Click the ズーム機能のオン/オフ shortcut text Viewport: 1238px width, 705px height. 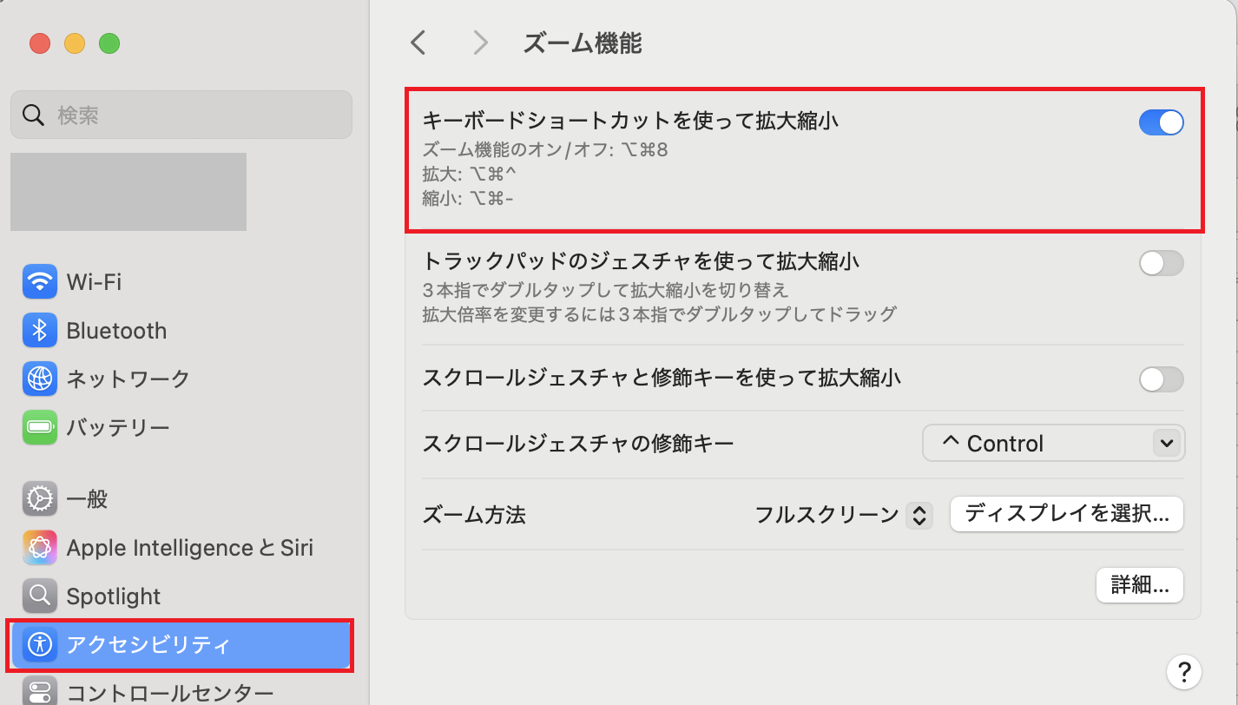pos(545,150)
